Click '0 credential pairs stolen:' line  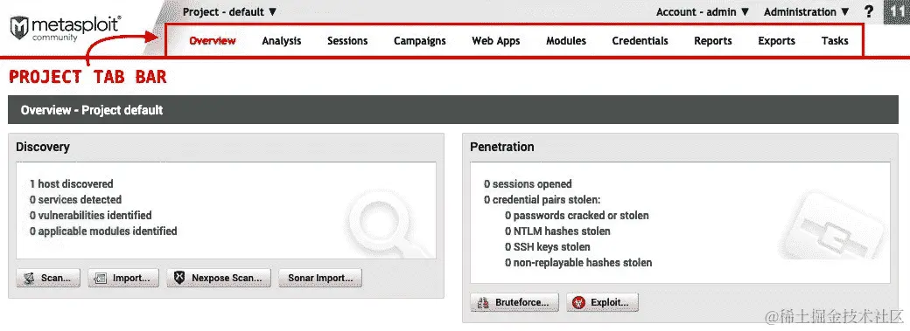coord(542,199)
